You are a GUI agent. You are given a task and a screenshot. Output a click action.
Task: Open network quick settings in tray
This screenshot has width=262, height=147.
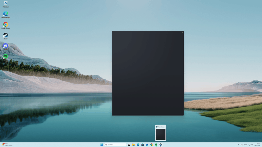click(x=250, y=145)
